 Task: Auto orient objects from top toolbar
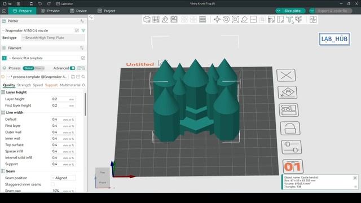pyautogui.click(x=165, y=19)
